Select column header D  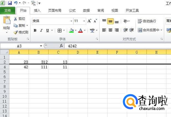coord(78,52)
